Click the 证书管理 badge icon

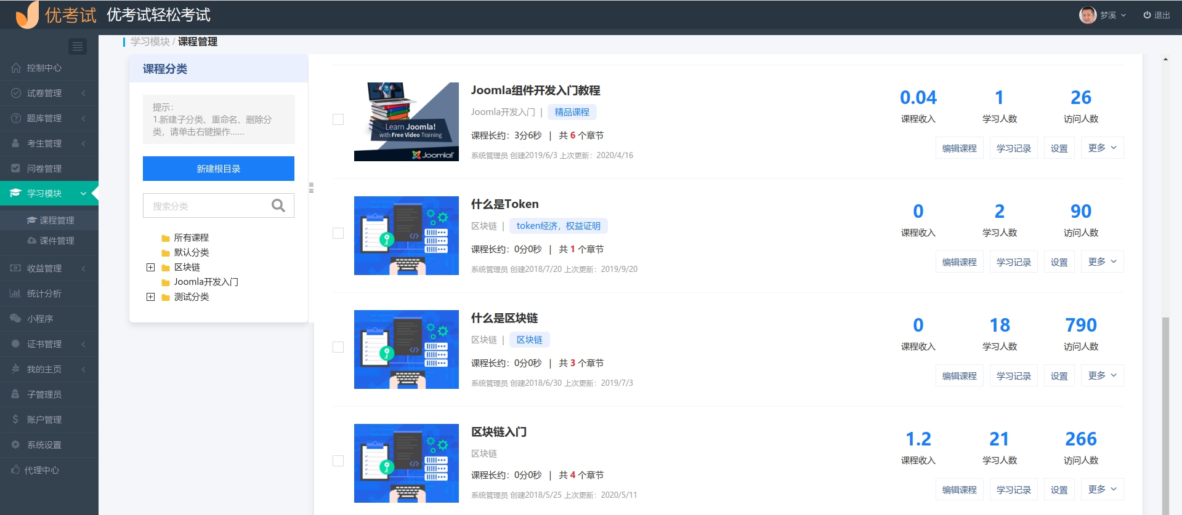click(16, 344)
